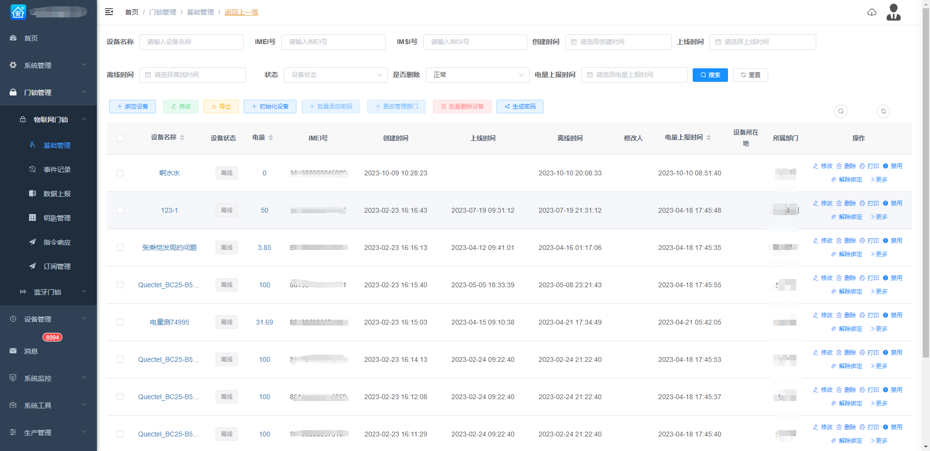Check the 啊水水 row checkbox
This screenshot has height=451, width=930.
pos(120,173)
